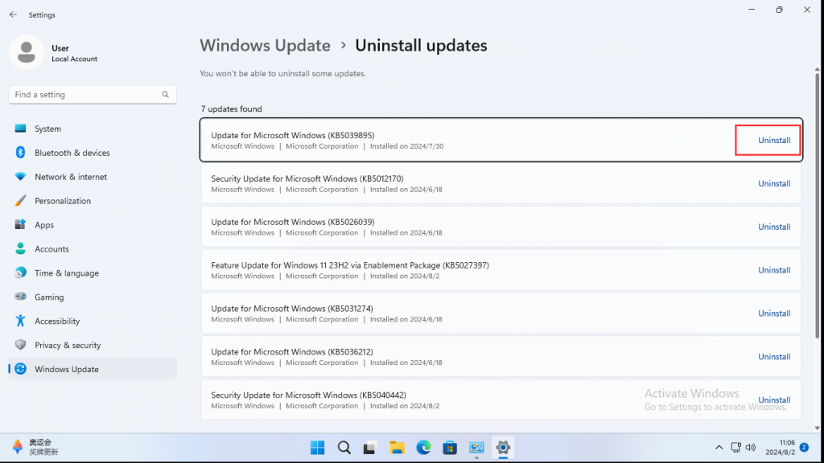Open Personalization settings

(93, 201)
